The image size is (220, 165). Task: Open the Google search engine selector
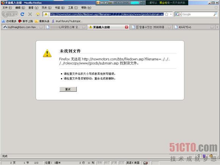click(178, 14)
